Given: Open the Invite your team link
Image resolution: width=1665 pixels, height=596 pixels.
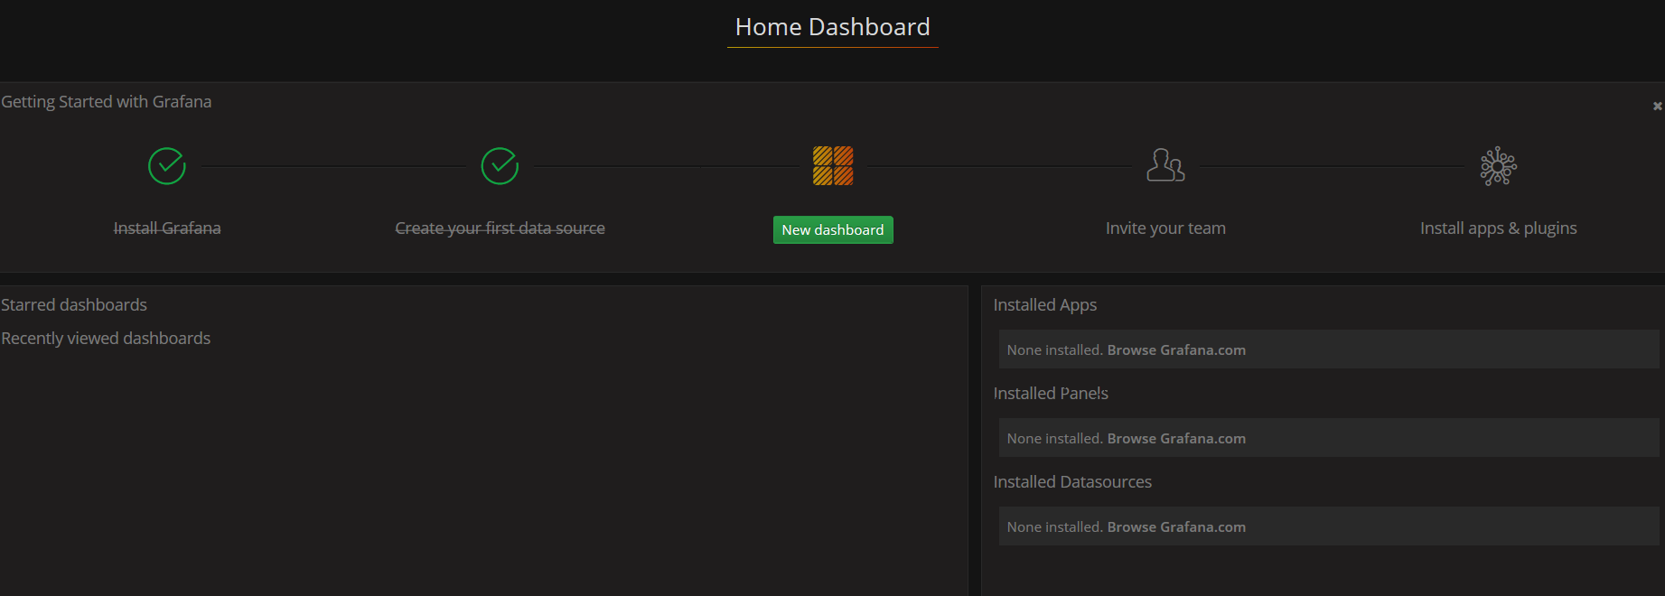Looking at the screenshot, I should click(x=1165, y=228).
